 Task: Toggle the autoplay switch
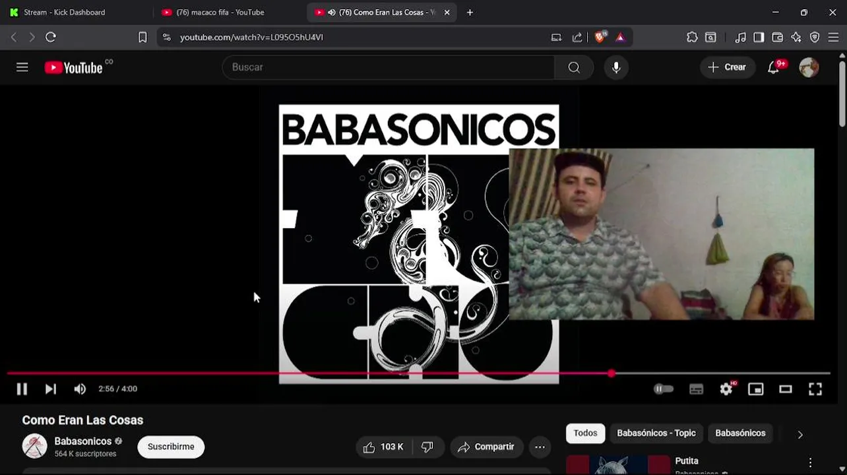tap(663, 389)
